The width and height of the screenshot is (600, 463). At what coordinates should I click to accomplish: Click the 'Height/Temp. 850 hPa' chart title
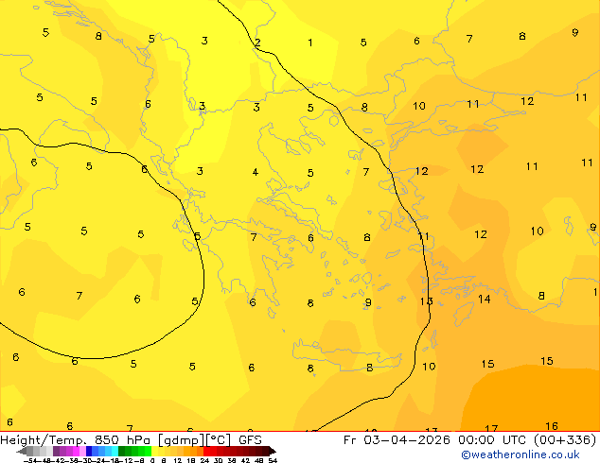76,440
